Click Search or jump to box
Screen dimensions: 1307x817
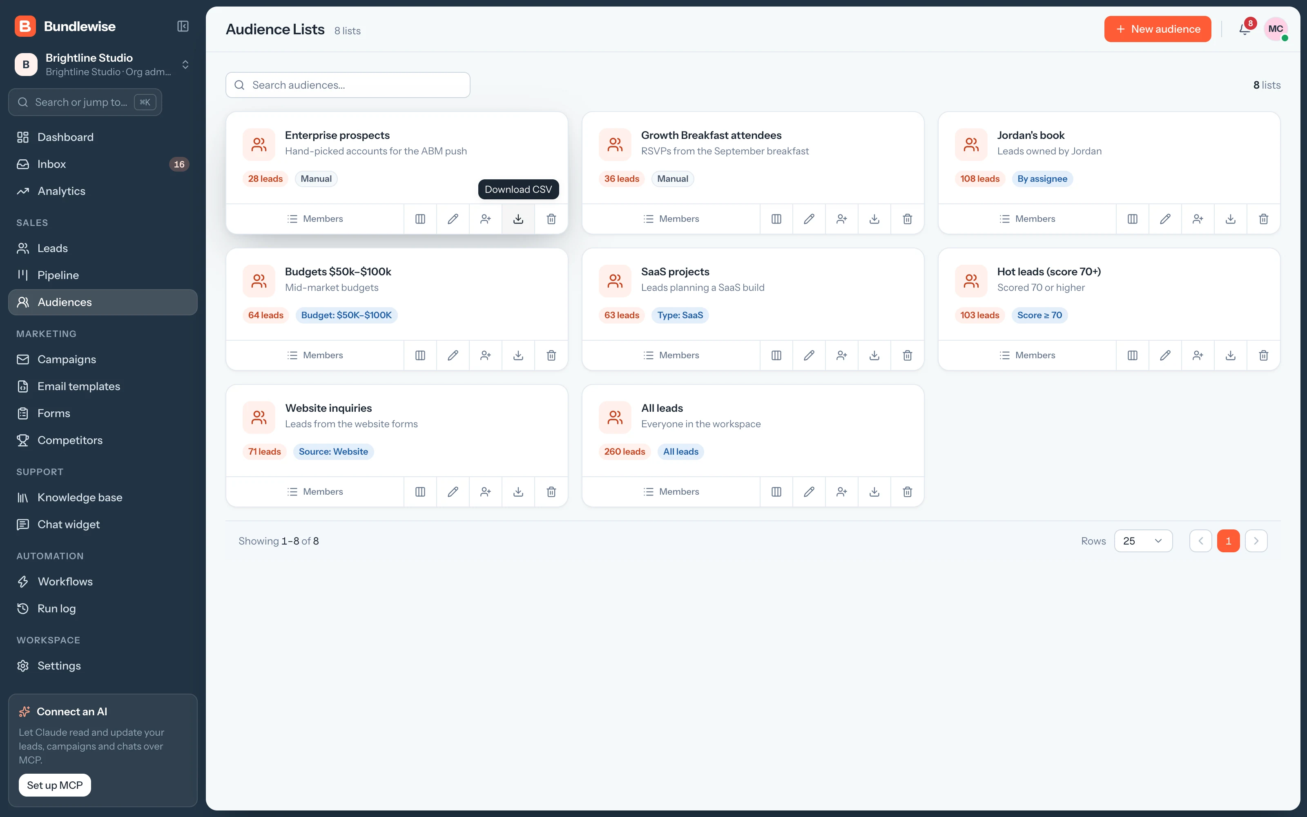click(85, 102)
